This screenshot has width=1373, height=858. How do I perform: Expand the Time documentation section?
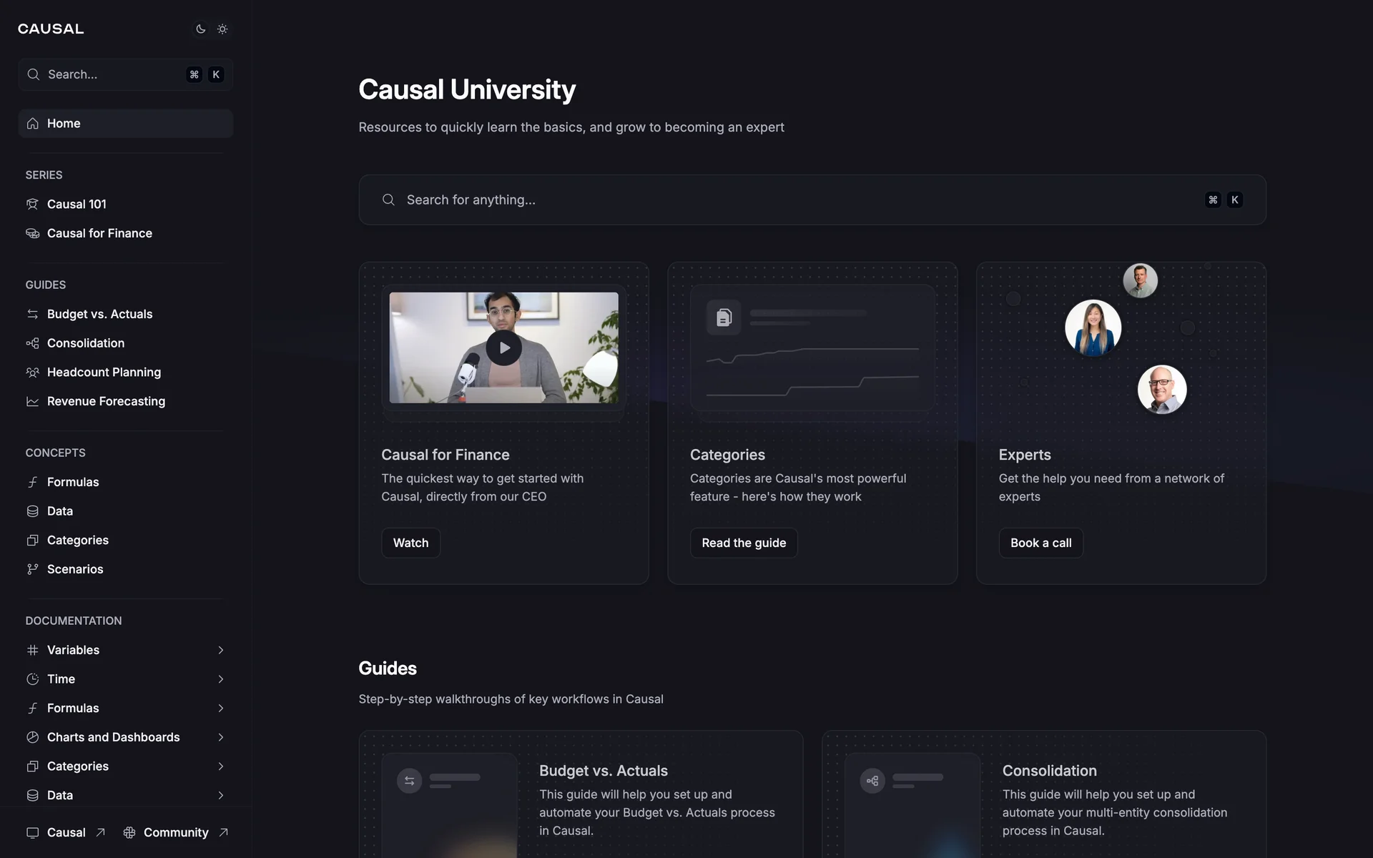[x=220, y=679]
